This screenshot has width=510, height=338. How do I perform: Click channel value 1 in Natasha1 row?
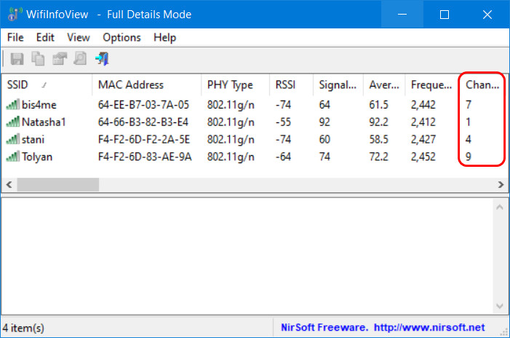pyautogui.click(x=468, y=122)
